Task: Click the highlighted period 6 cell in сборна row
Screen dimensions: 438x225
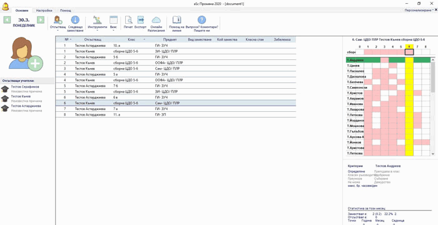Action: [409, 52]
